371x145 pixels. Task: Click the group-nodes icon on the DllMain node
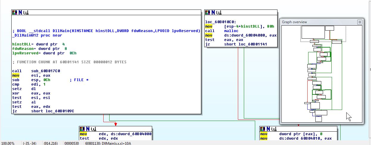pyautogui.click(x=26, y=12)
